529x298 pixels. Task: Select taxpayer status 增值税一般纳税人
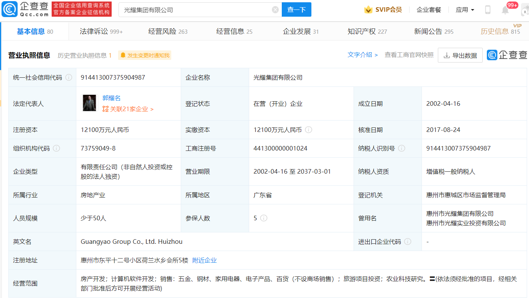[451, 171]
